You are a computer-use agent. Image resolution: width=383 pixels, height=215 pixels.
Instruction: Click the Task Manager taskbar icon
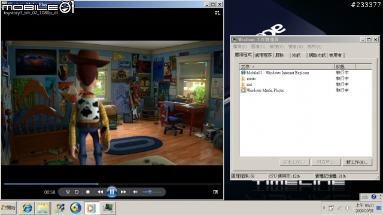[108, 208]
